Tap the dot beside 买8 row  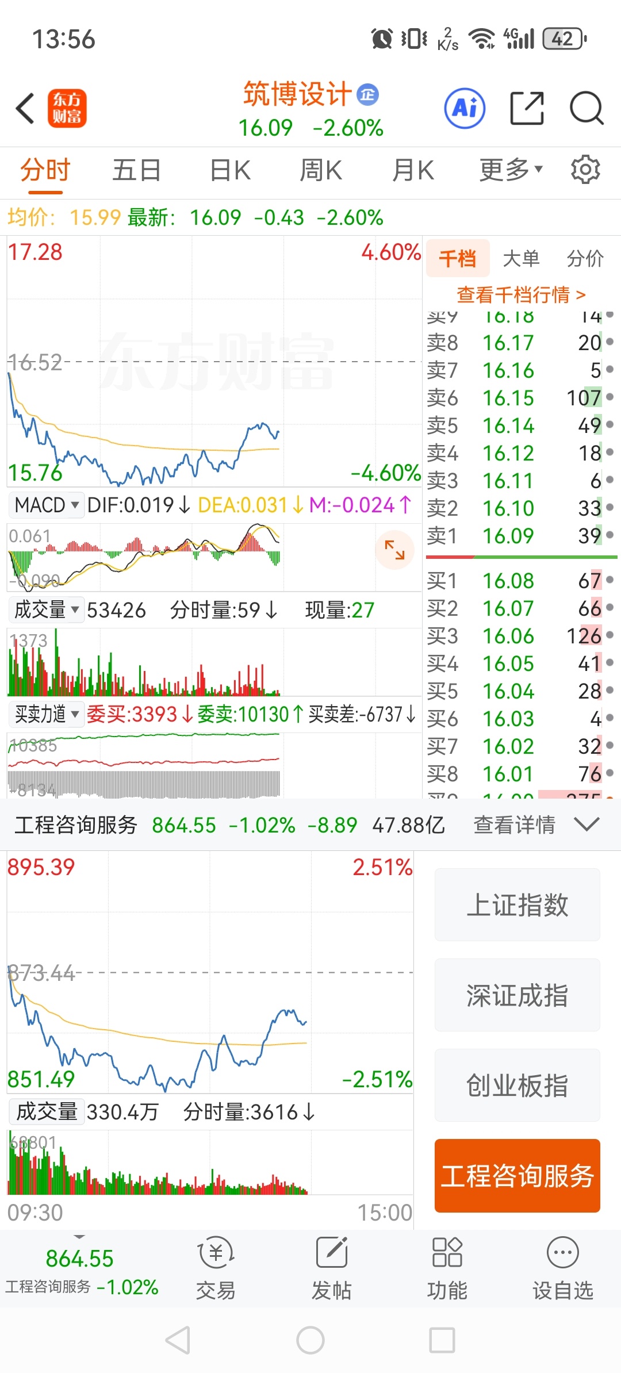[609, 773]
